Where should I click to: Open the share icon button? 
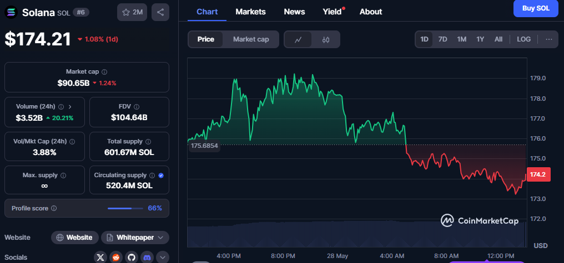click(160, 12)
